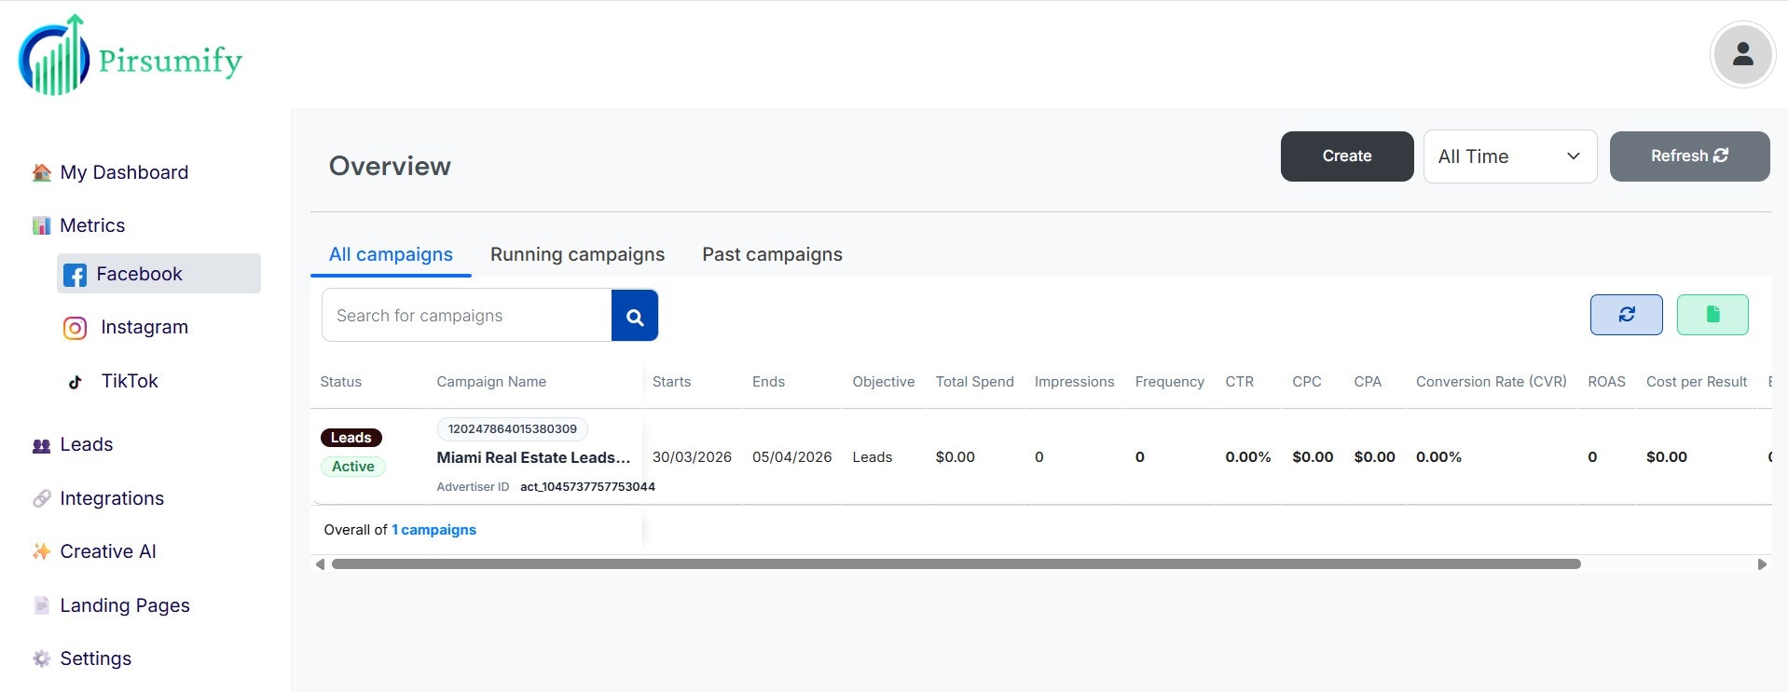Click the CTR column header

click(x=1239, y=382)
